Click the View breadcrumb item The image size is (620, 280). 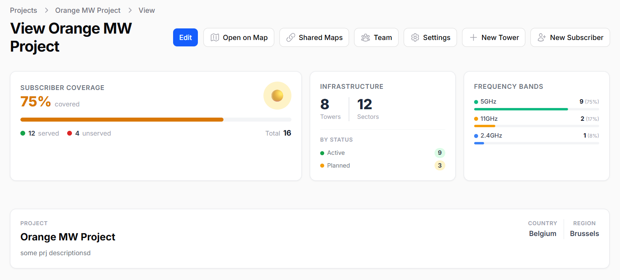147,10
